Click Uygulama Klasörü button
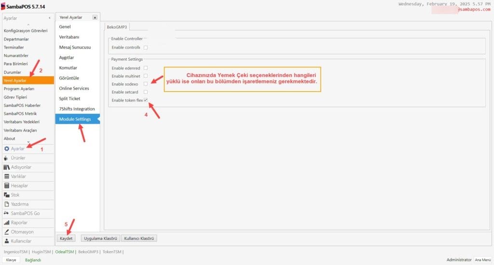Image resolution: width=494 pixels, height=265 pixels. [x=100, y=238]
